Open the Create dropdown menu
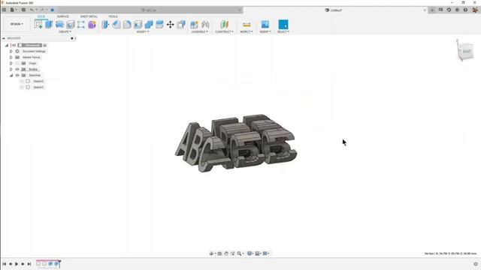This screenshot has height=270, width=481. coord(65,31)
